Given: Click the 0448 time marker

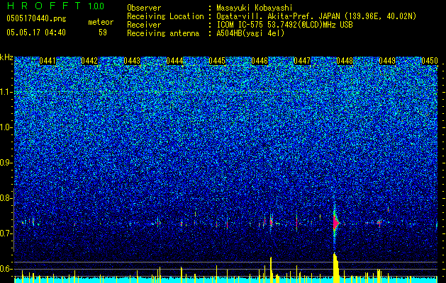Looking at the screenshot, I should pos(345,61).
